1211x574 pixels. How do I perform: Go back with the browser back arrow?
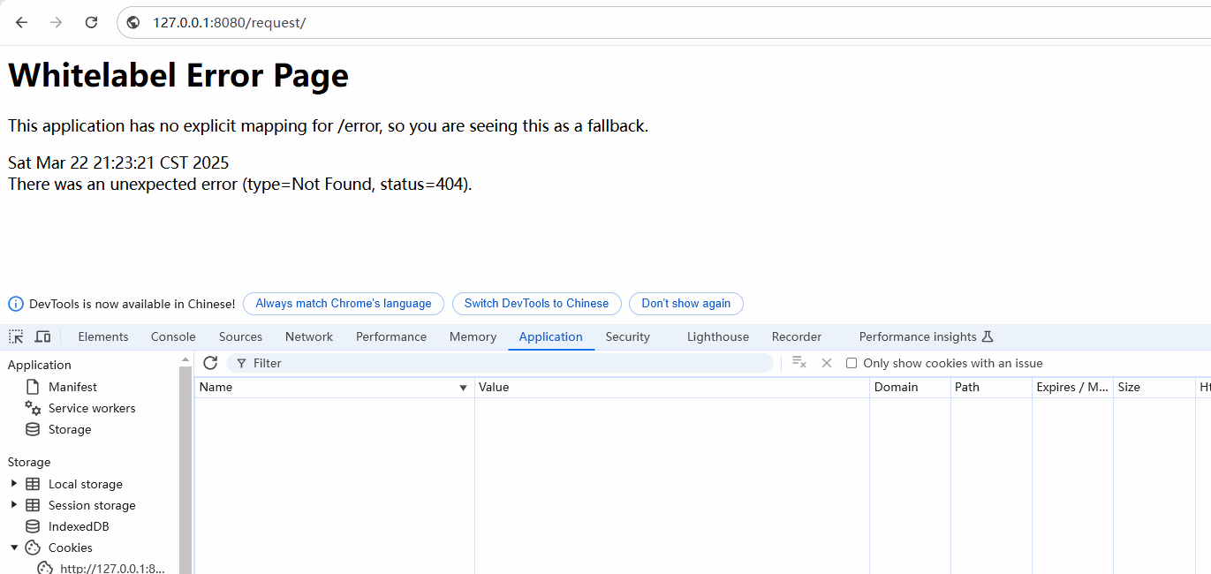pyautogui.click(x=21, y=22)
